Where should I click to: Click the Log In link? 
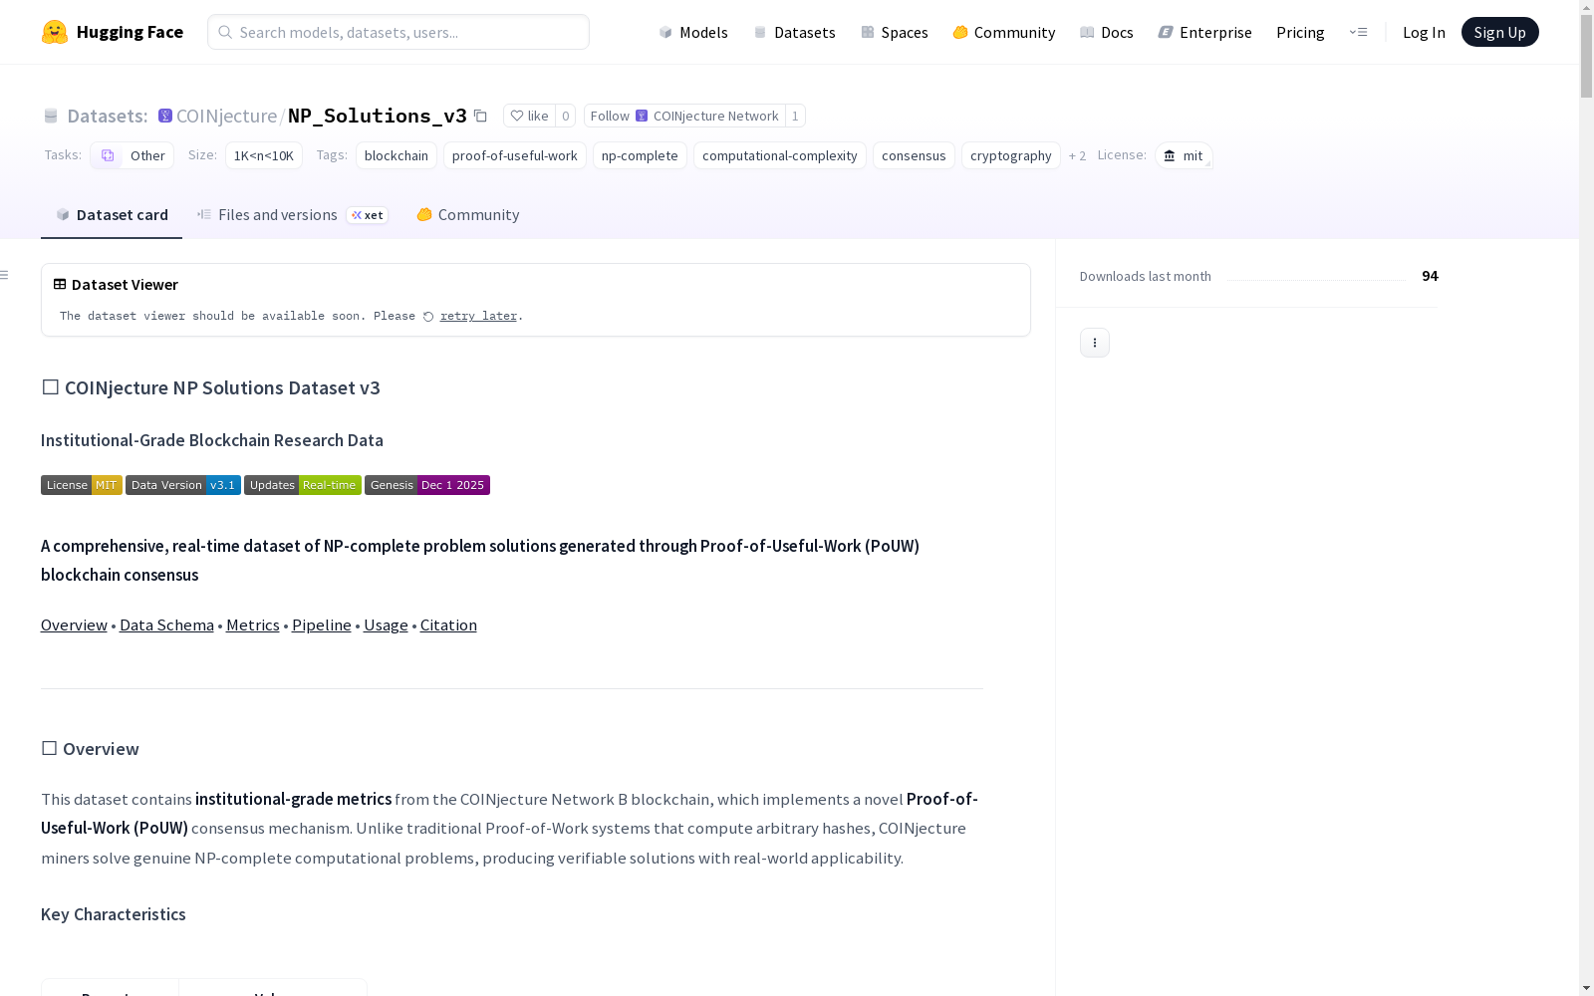pos(1424,32)
